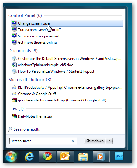Viewport: 137px width, 168px height.
Task: Expand the Shut down options arrow
Action: [x=109, y=141]
